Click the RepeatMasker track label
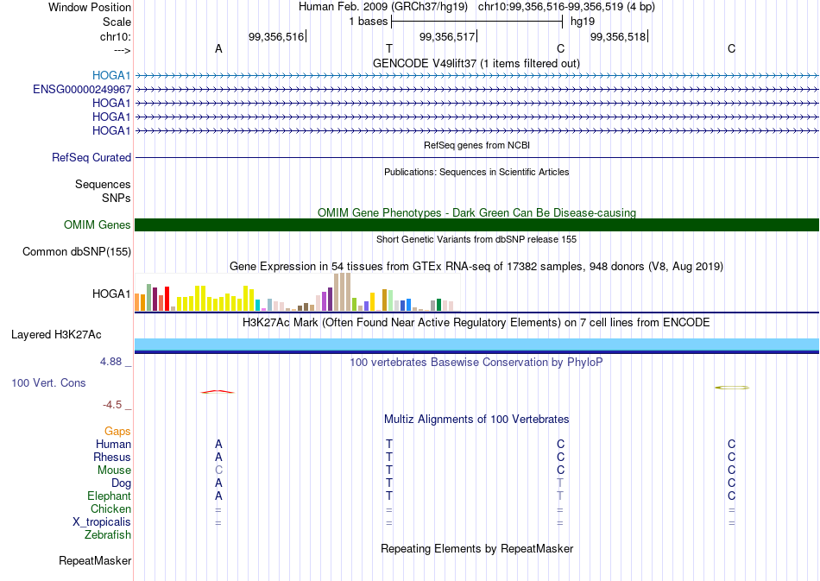Screen dimensions: 820x581 point(95,560)
